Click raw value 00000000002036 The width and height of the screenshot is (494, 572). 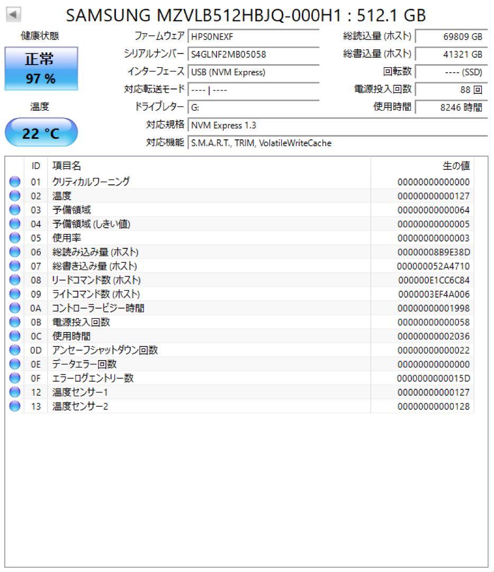434,336
